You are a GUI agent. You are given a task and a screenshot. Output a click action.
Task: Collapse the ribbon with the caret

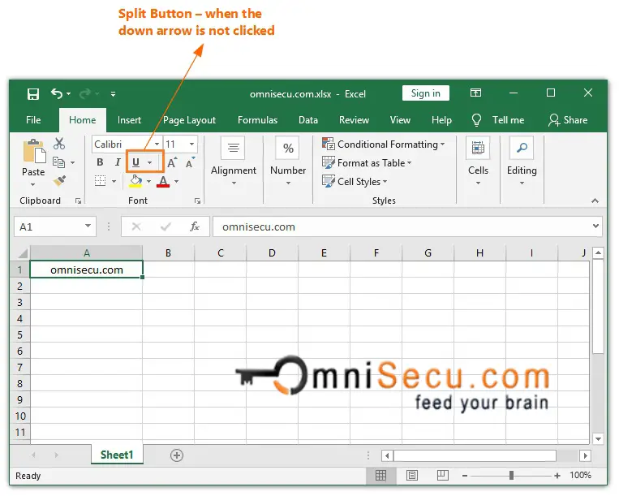(x=595, y=201)
